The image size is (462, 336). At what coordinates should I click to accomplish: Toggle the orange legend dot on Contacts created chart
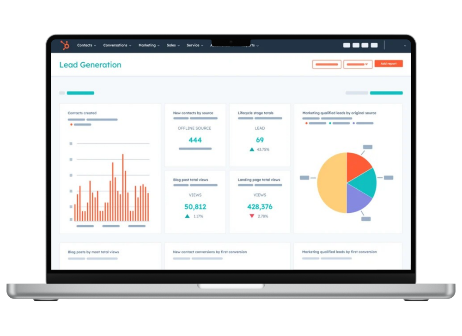click(72, 123)
